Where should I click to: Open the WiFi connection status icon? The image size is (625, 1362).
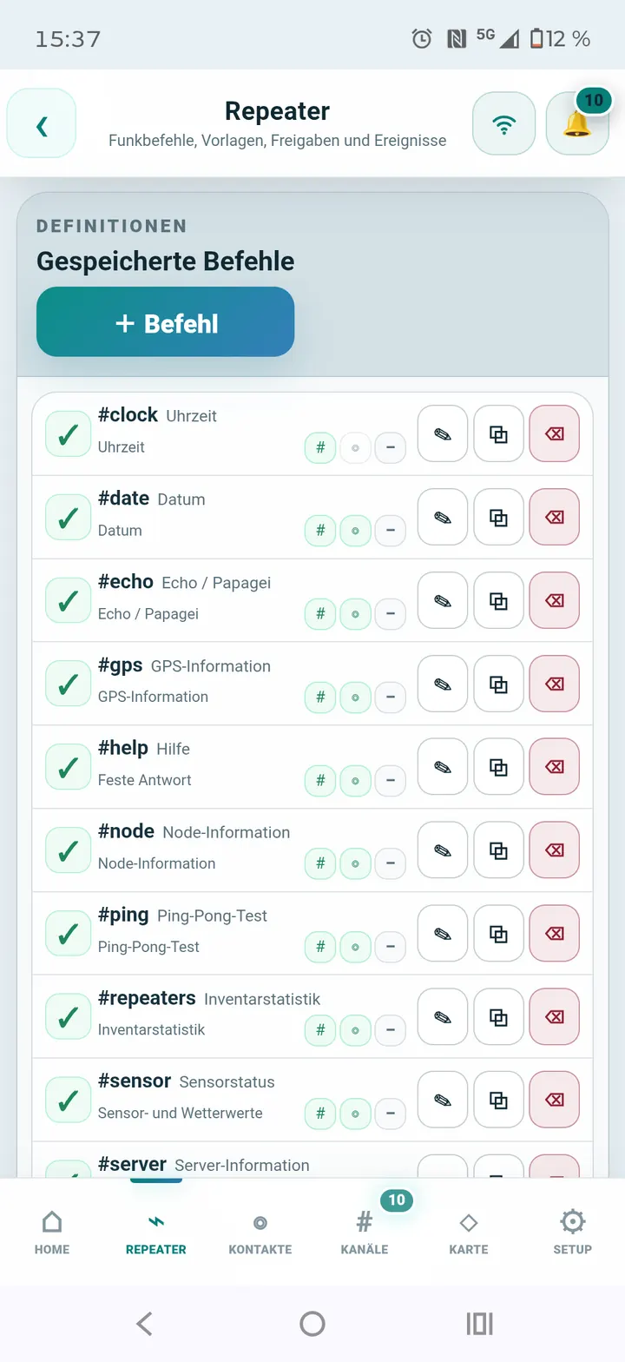tap(503, 123)
